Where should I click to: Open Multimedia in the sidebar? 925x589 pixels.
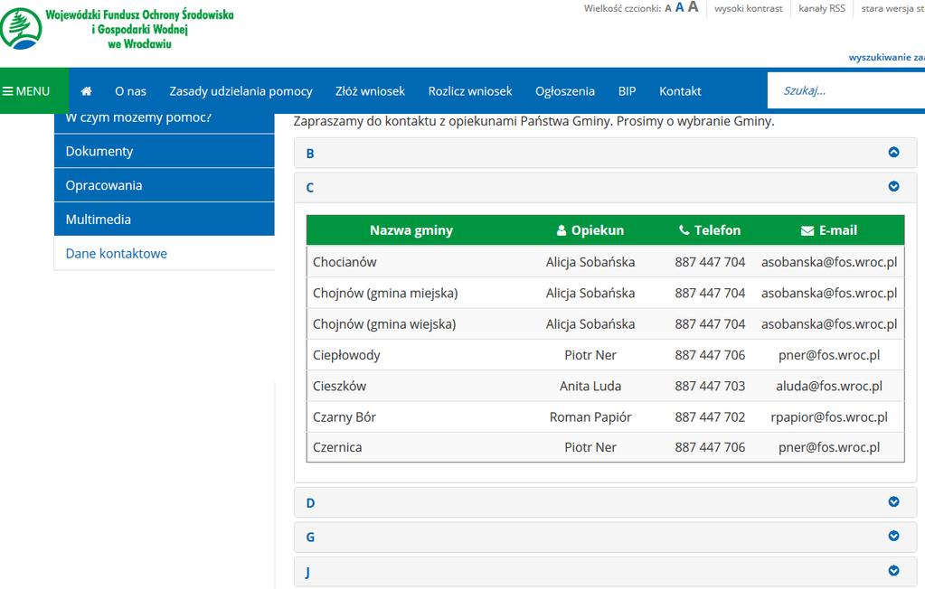pyautogui.click(x=164, y=220)
